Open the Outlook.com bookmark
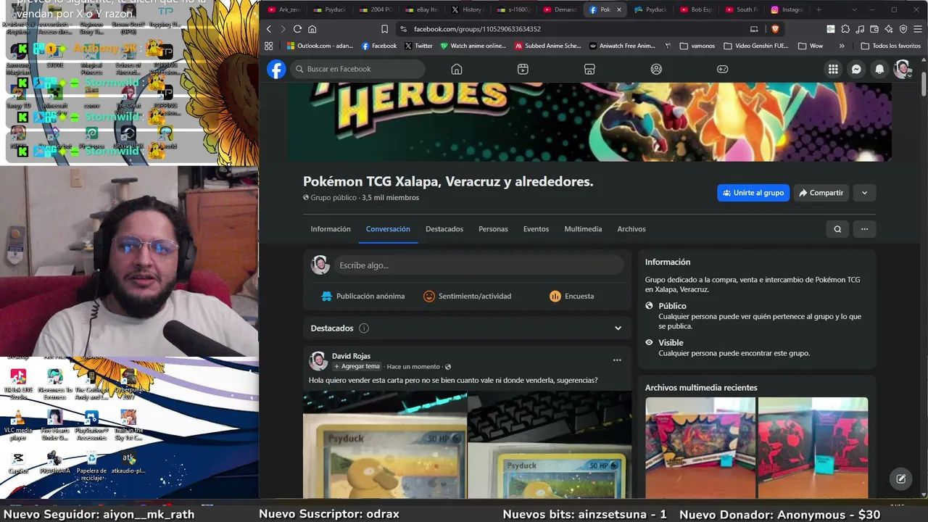The image size is (928, 522). pyautogui.click(x=320, y=46)
